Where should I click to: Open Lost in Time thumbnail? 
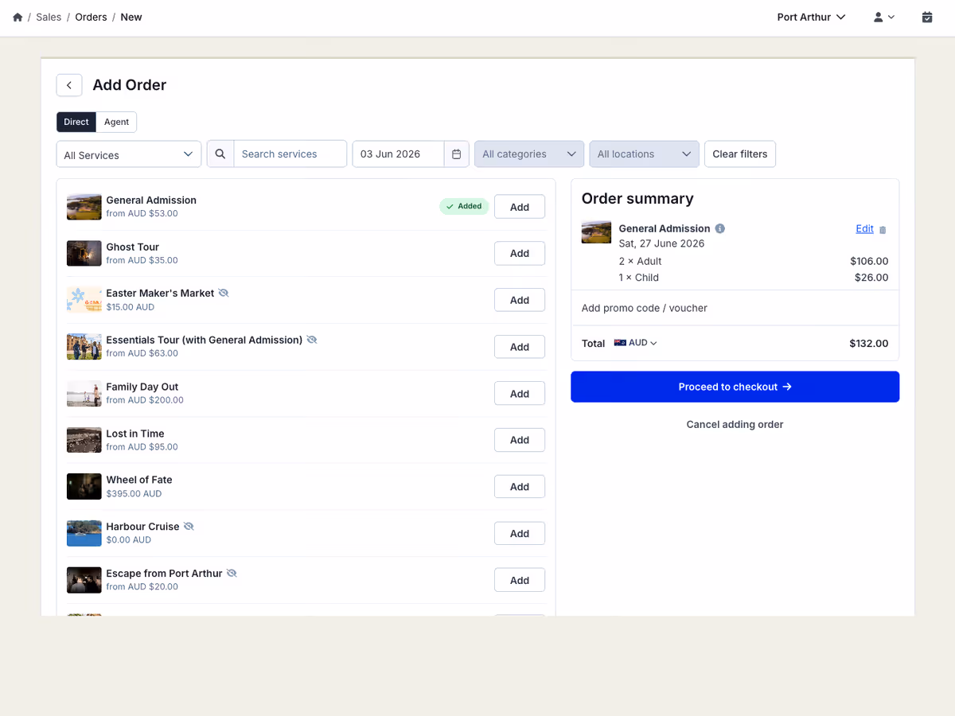[x=84, y=440]
